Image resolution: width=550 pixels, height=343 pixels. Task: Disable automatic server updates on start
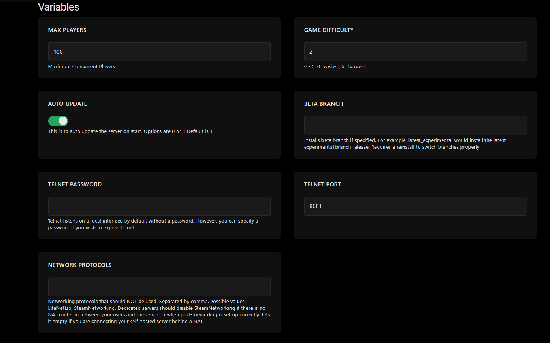[x=58, y=120]
